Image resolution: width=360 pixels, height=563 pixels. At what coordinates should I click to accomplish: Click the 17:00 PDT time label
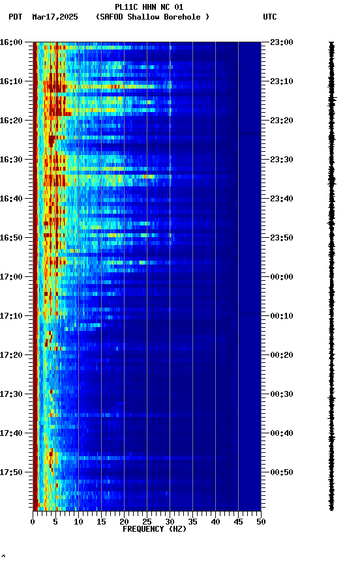pos(11,277)
